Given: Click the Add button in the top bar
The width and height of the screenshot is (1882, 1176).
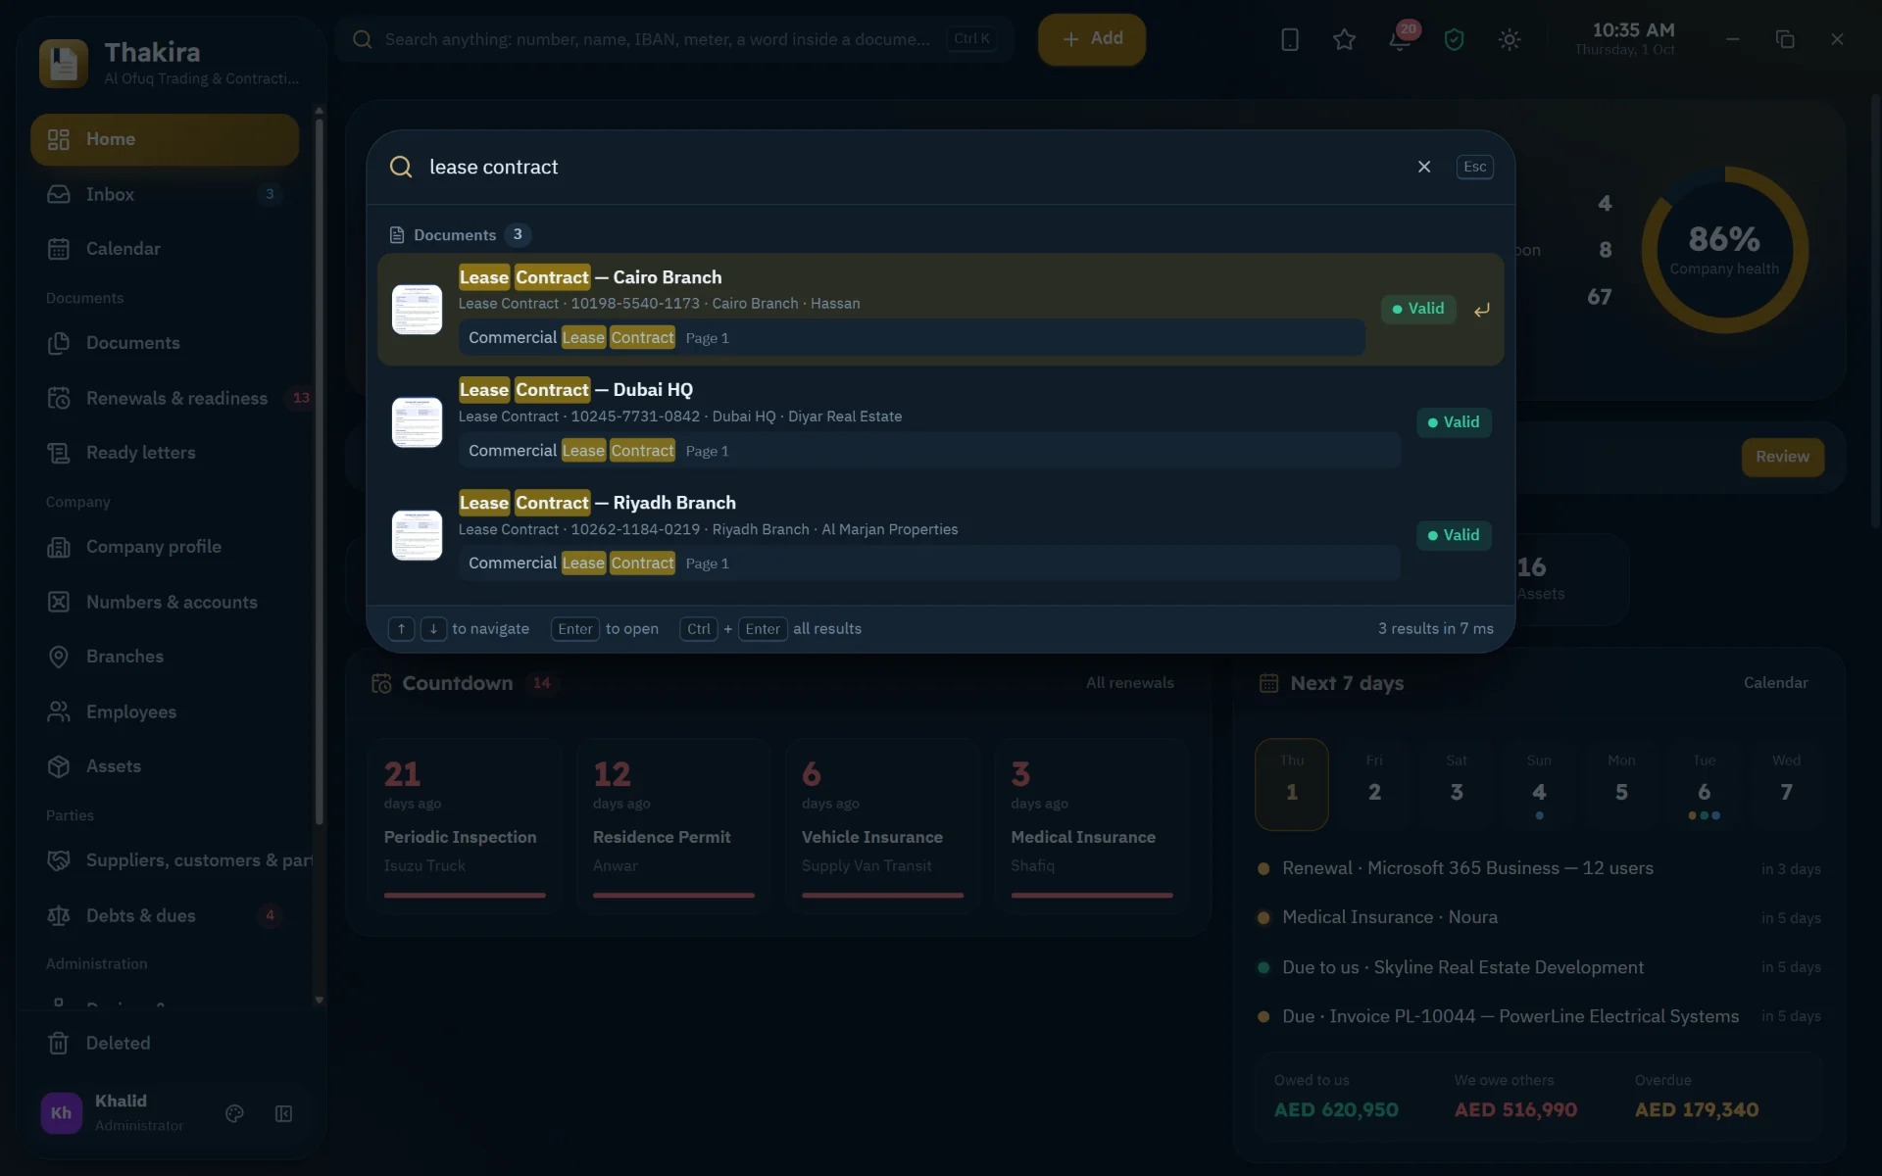Looking at the screenshot, I should coord(1092,39).
